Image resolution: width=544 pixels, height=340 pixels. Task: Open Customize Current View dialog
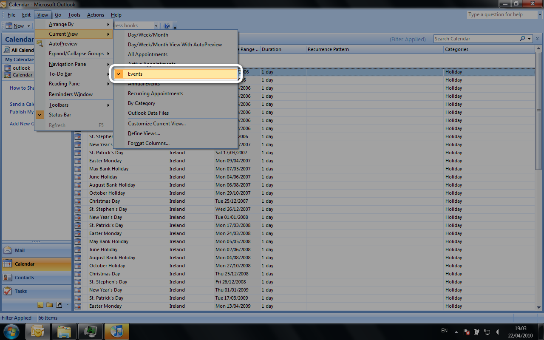tap(176, 124)
